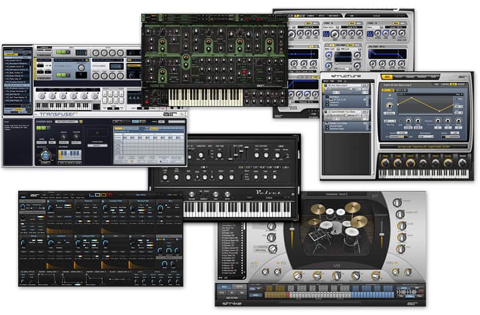This screenshot has width=480, height=315.
Task: Click the Transfuser logo
Action: (x=57, y=115)
